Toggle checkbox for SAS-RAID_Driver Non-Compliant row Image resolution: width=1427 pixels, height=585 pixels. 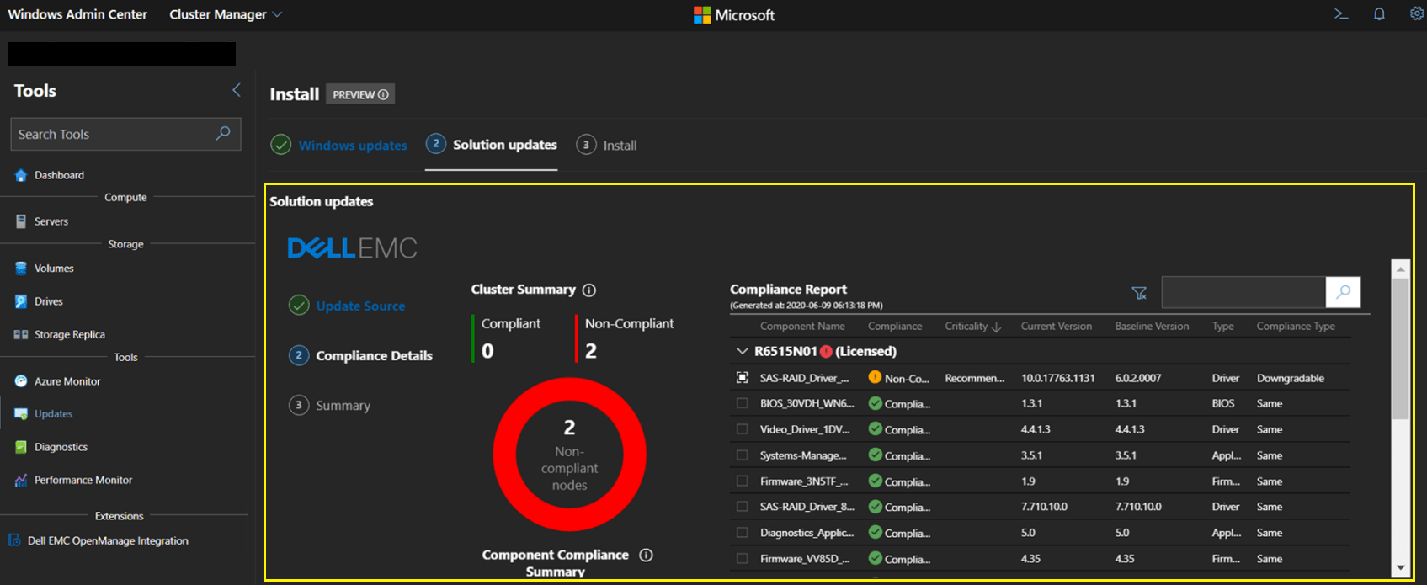click(x=742, y=378)
